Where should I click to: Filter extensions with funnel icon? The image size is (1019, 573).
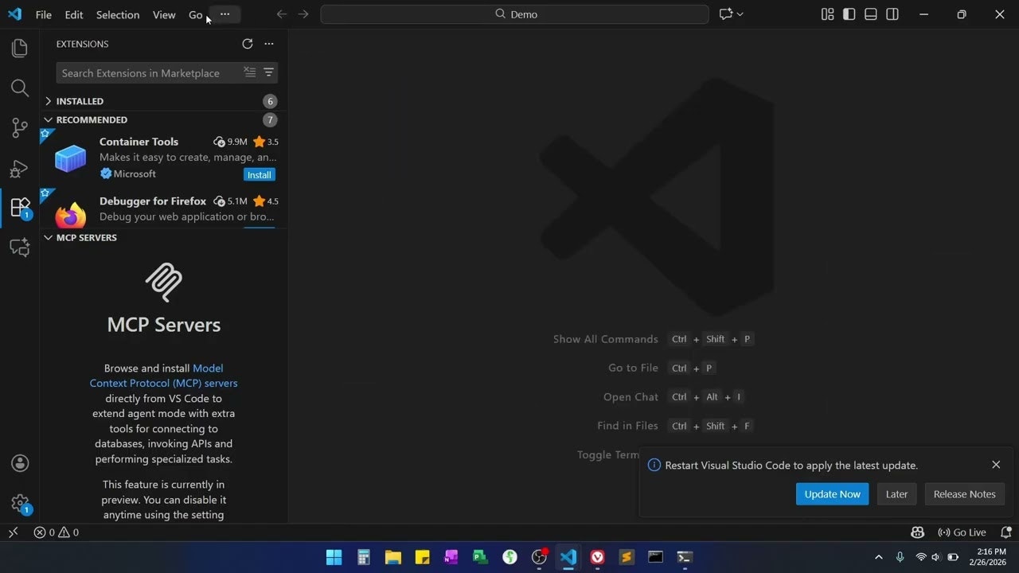pyautogui.click(x=269, y=72)
